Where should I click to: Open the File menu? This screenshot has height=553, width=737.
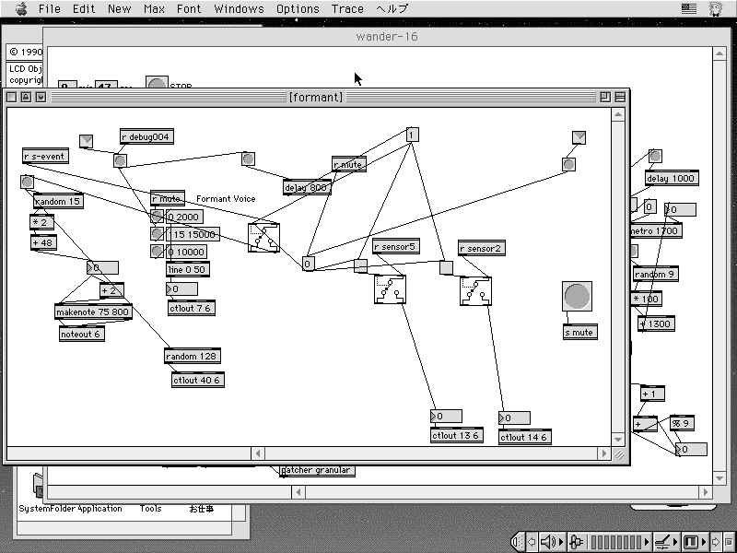tap(50, 9)
